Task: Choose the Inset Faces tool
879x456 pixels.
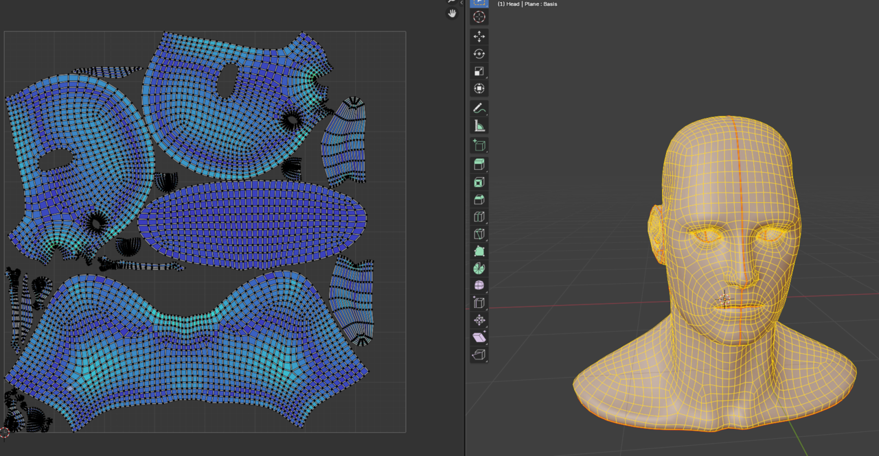Action: [479, 182]
